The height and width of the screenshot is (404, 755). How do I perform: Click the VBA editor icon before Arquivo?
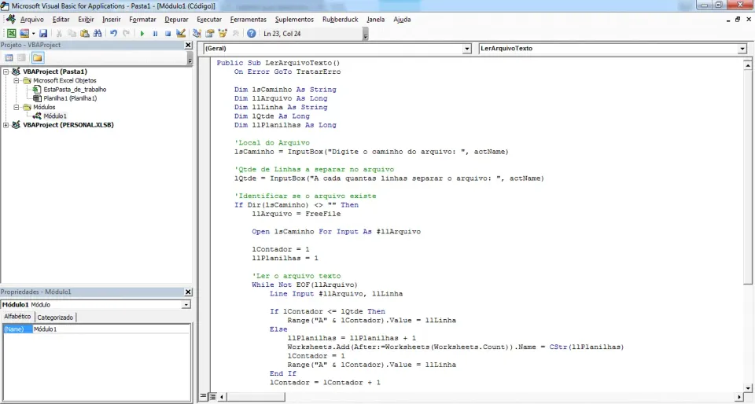click(10, 19)
